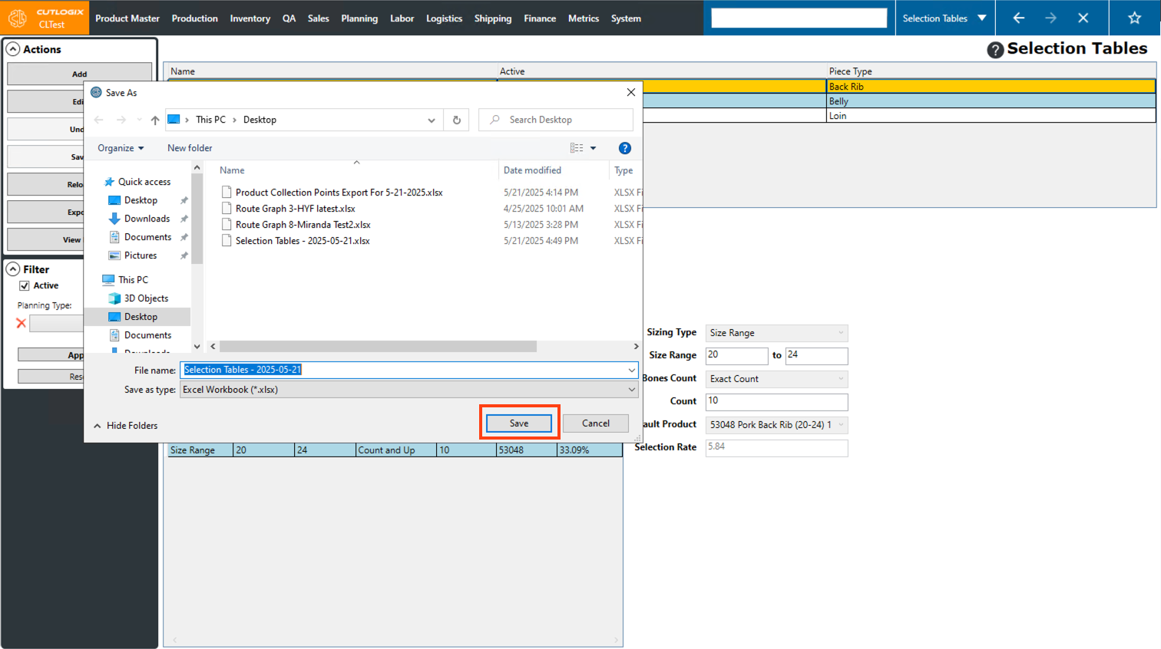Select the Route Graph 3-HYF latest.xlsx file

tap(295, 209)
